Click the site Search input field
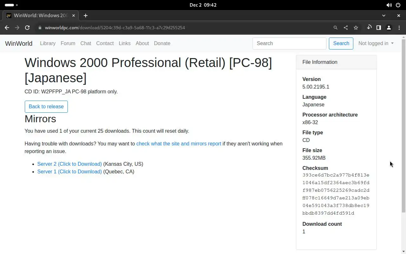Screen dimensions: 406x254 289,43
